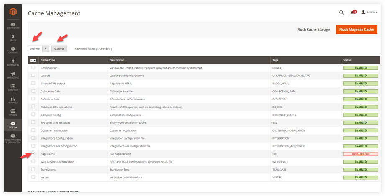Click the 'Layout building instructions' description
Viewport: 385px width, 196px height.
[x=127, y=76]
